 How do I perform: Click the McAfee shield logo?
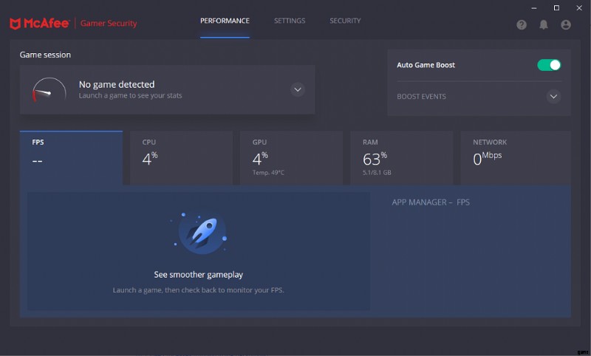(16, 24)
